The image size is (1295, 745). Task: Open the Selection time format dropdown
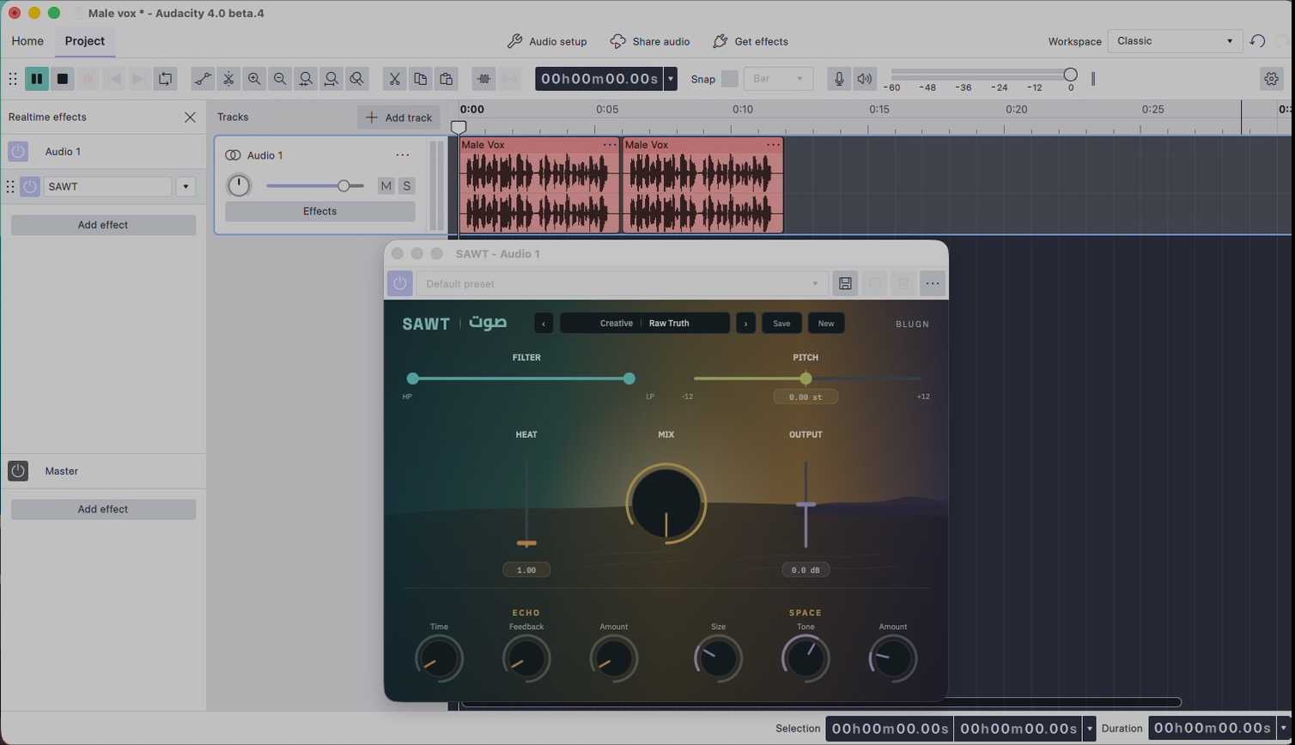click(1090, 729)
